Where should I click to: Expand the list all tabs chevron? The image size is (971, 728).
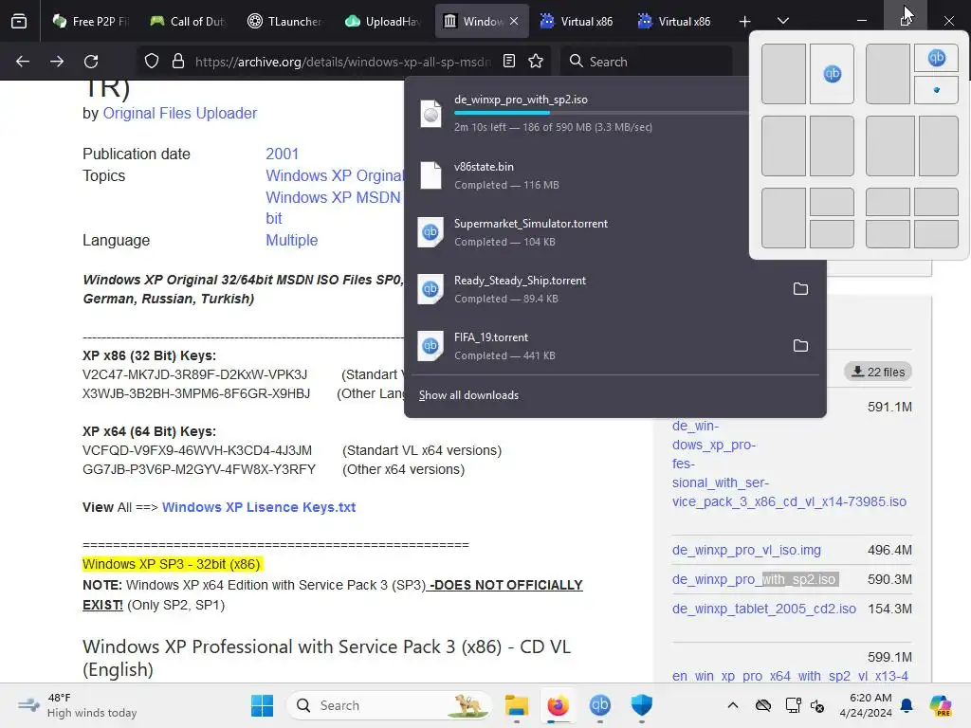tap(782, 21)
